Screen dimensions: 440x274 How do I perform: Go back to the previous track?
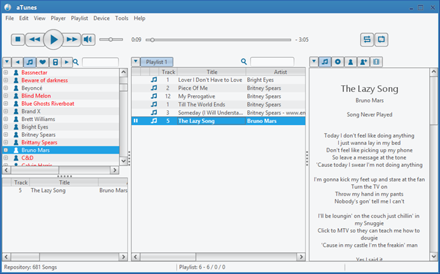pos(35,40)
